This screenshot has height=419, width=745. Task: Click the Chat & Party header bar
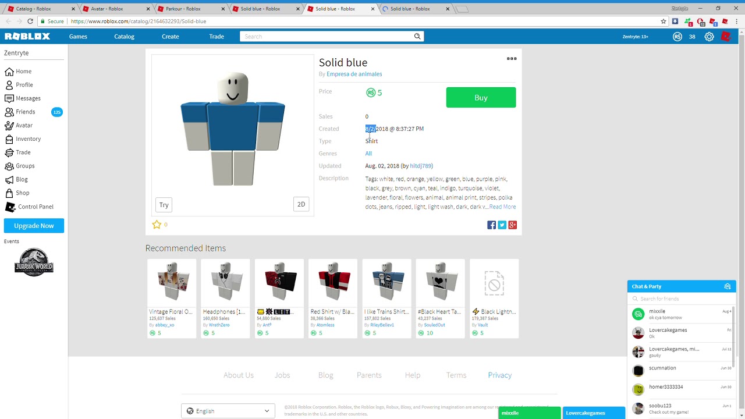[x=682, y=286]
